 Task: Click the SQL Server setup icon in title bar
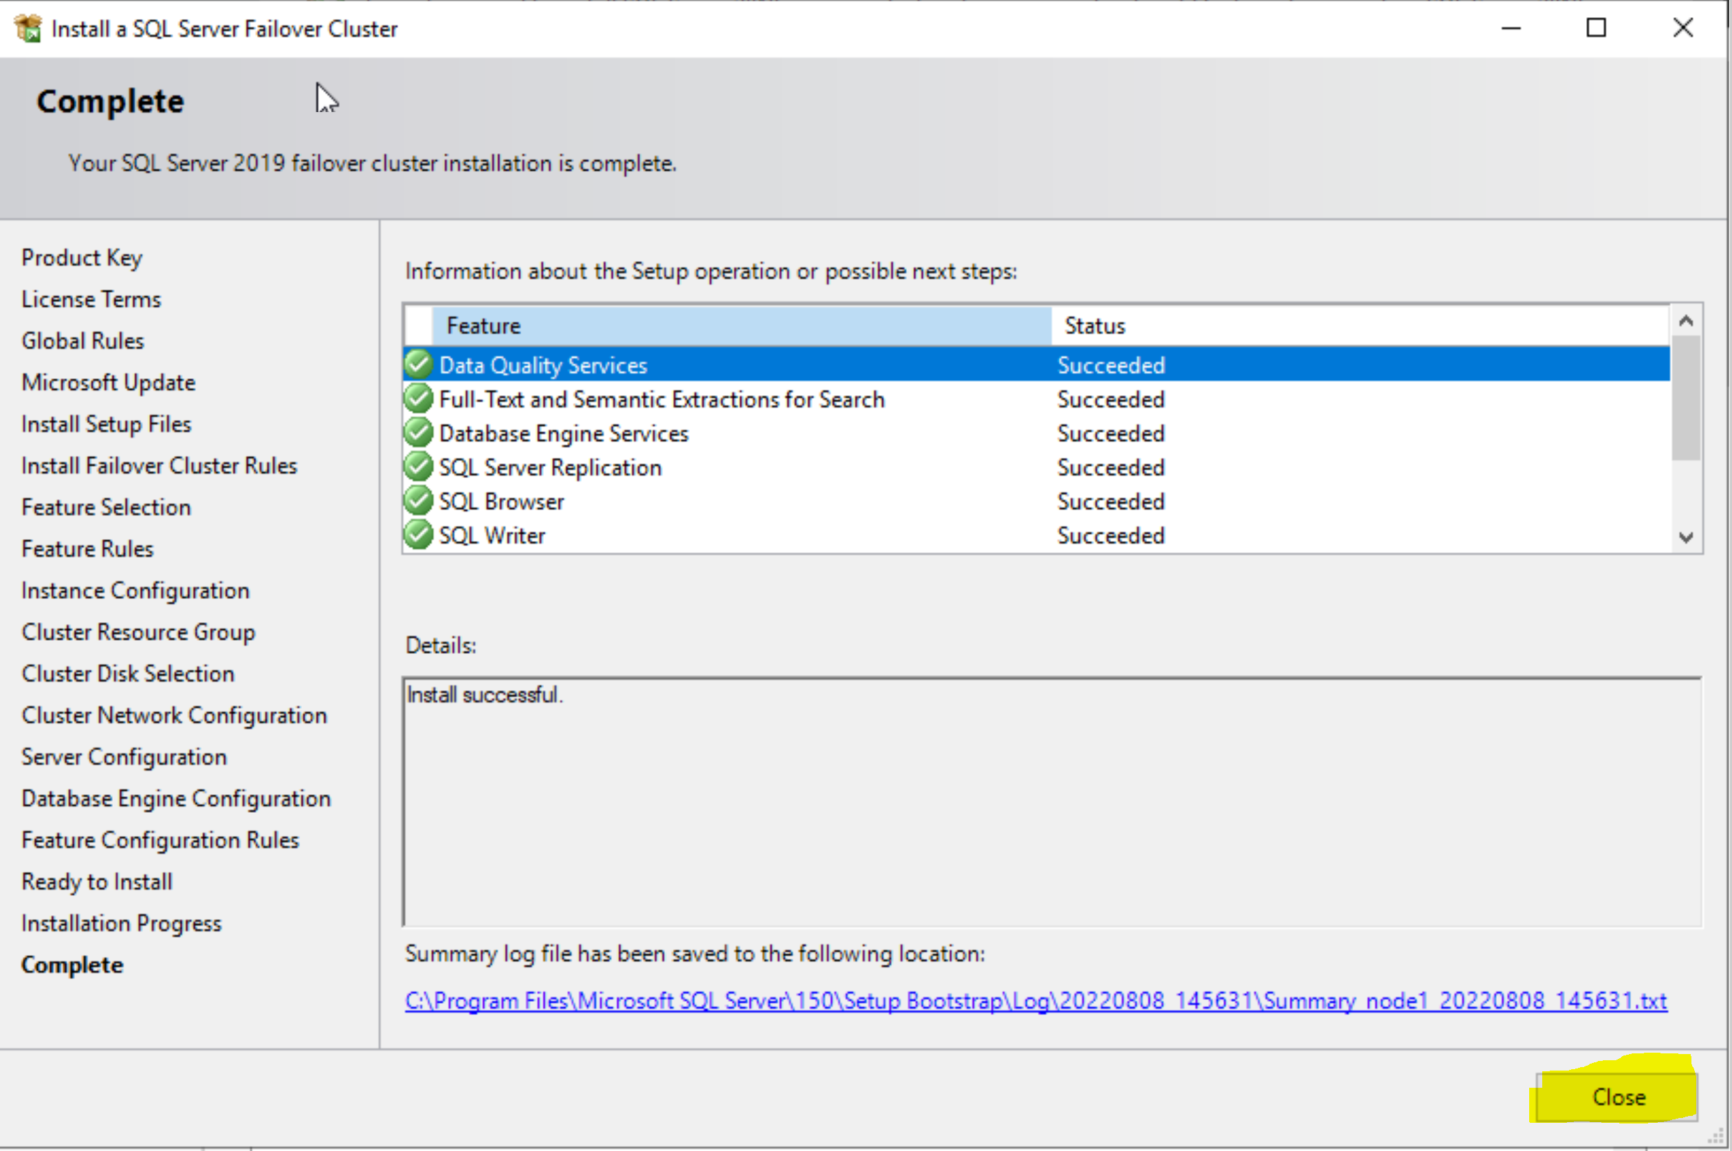(28, 29)
